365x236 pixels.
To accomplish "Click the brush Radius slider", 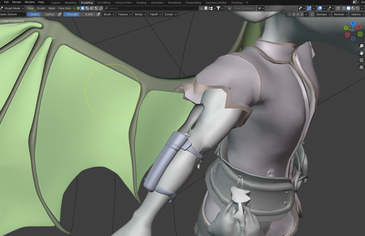I will 42,14.
